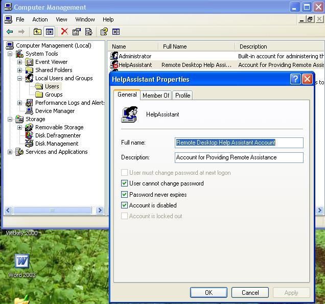Click Cancel in the properties dialog
This screenshot has width=325, height=304.
click(250, 293)
